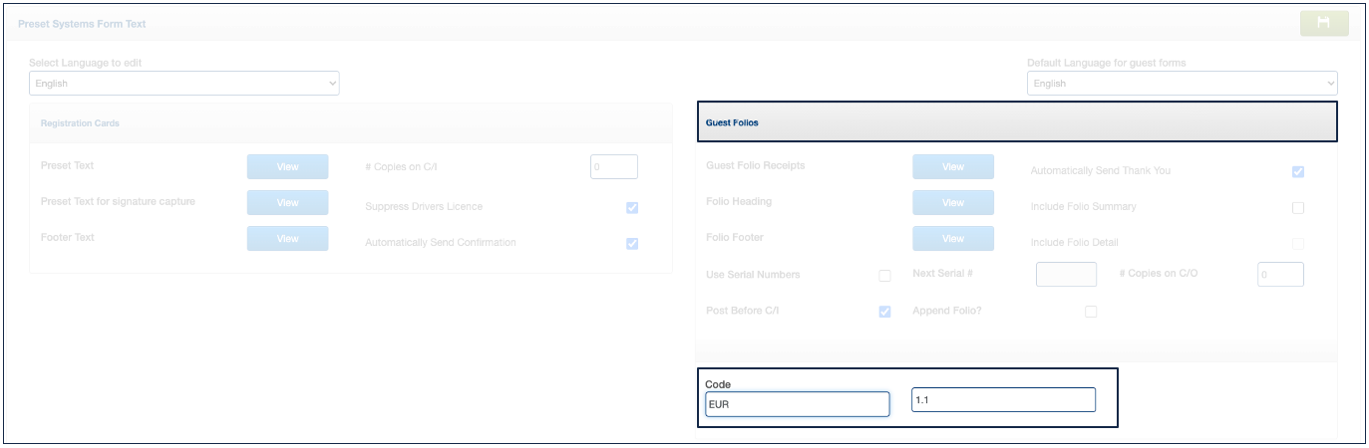The image size is (1369, 448).
Task: View the Folio Heading text
Action: point(952,203)
